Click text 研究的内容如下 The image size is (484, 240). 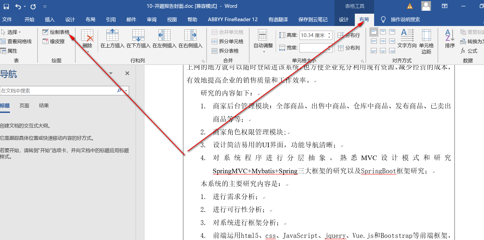click(225, 93)
